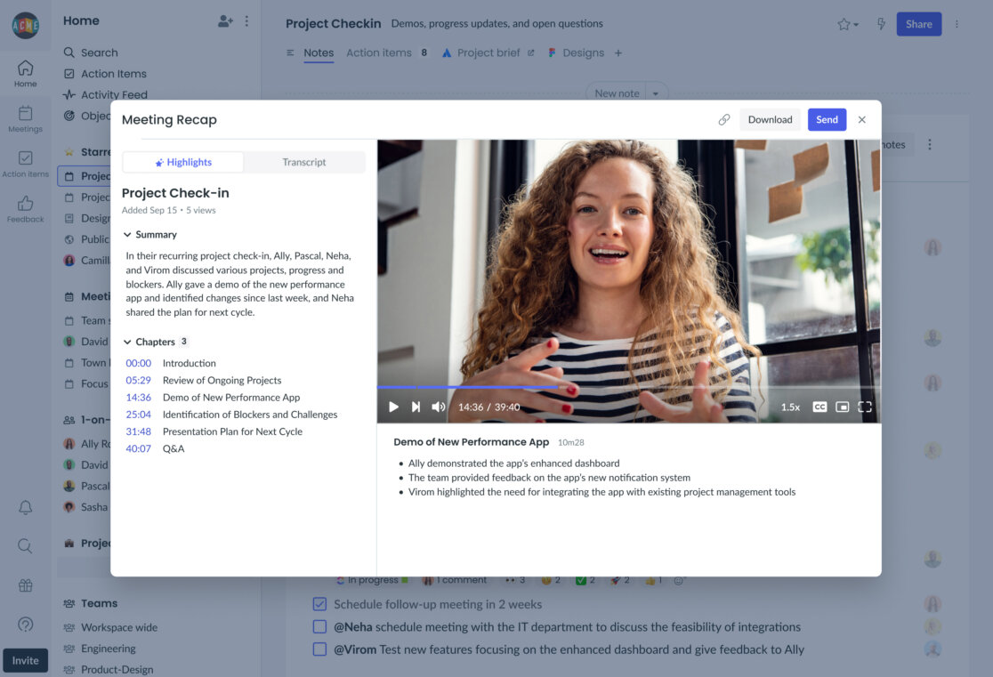Open Activity Feed in the sidebar
Screen dimensions: 993x677
click(x=105, y=94)
